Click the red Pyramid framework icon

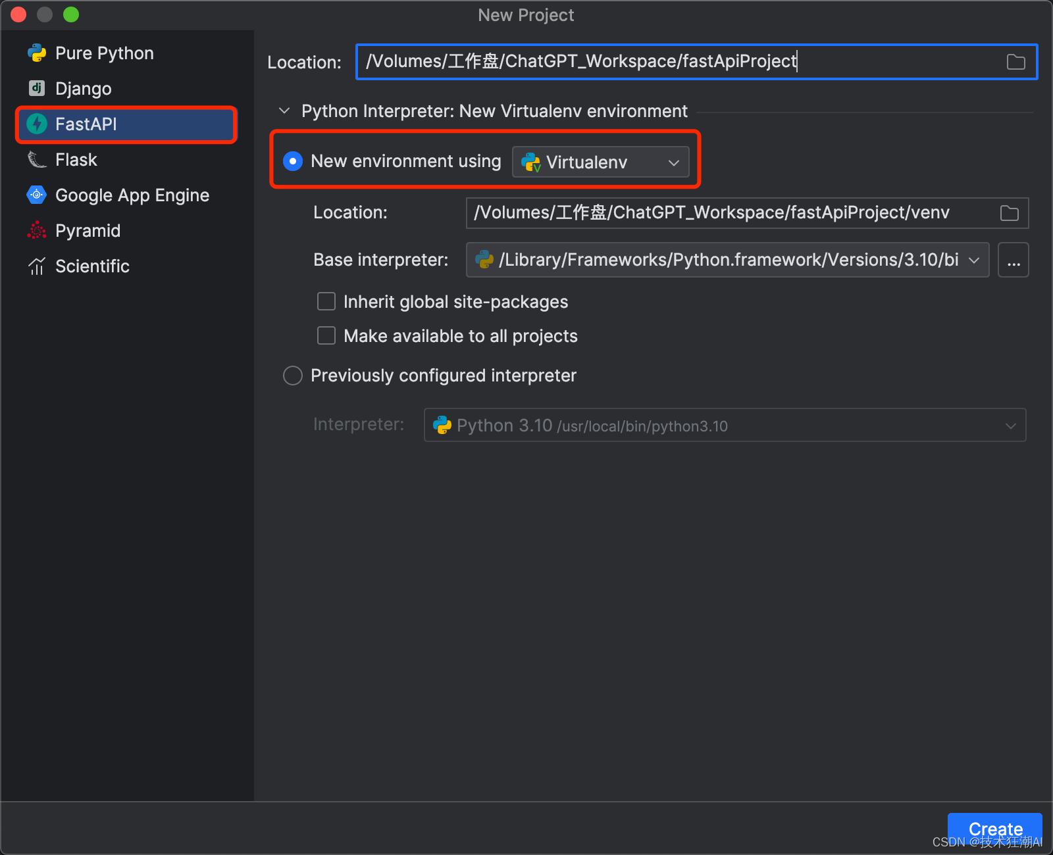tap(37, 230)
